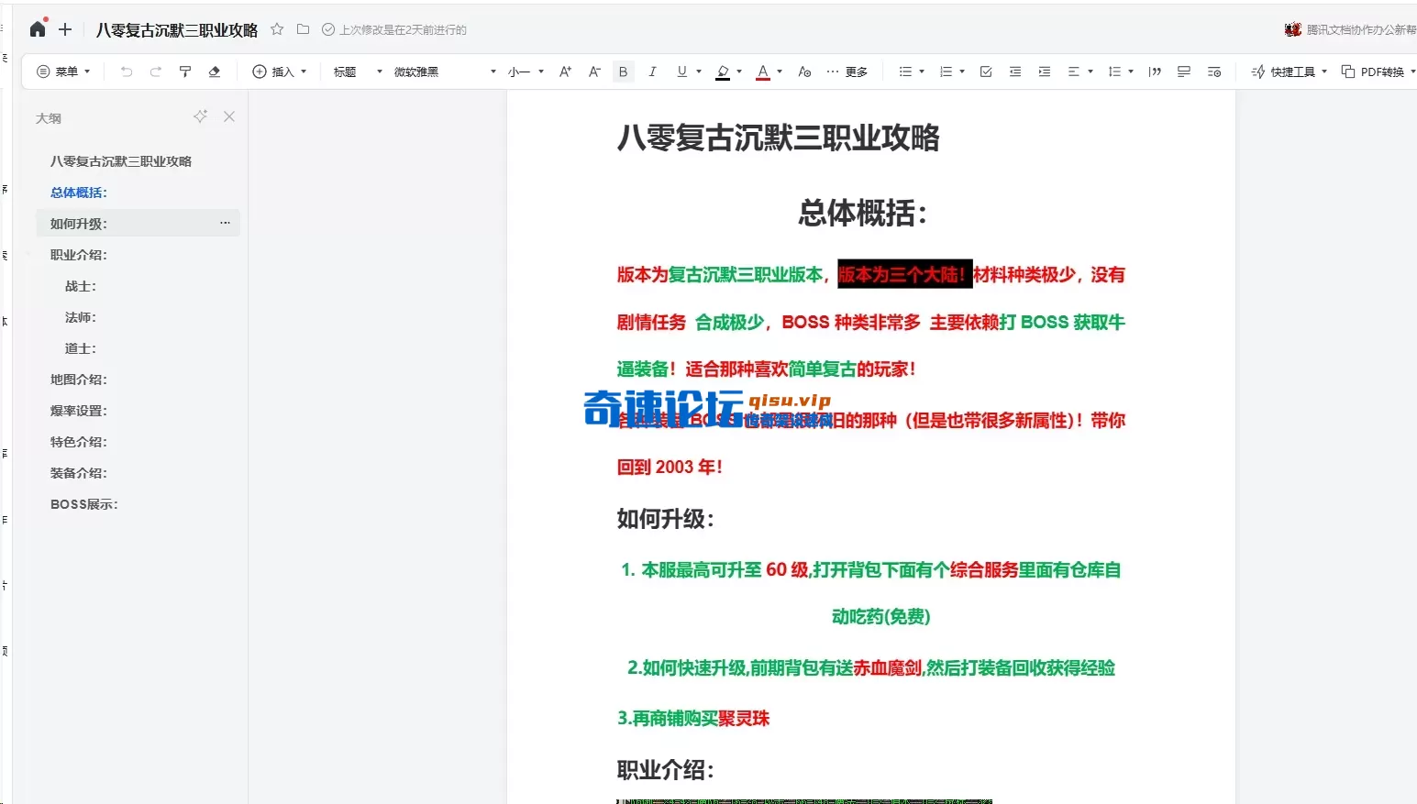Insert a divider line icon
Viewport: 1417px width, 804px height.
[1184, 72]
